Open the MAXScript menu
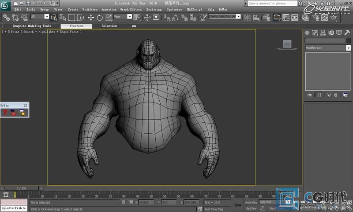This screenshot has width=353, height=212. coord(195,9)
